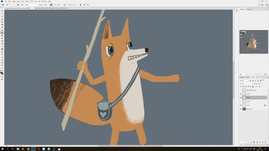The width and height of the screenshot is (269, 151).
Task: Select the Move tool
Action: [x=2, y=11]
